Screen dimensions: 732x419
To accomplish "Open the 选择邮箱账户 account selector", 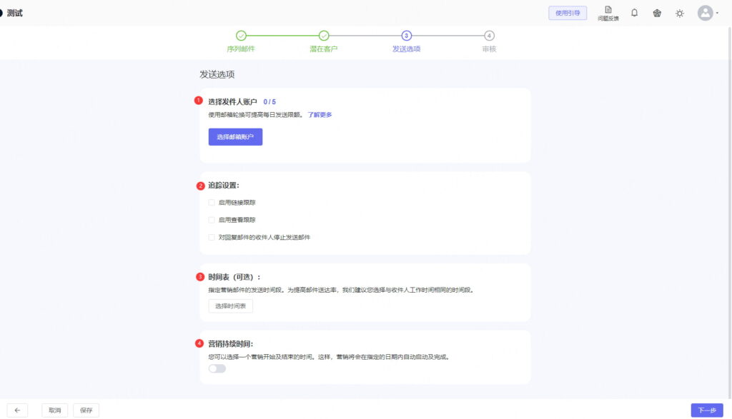I will pyautogui.click(x=234, y=137).
